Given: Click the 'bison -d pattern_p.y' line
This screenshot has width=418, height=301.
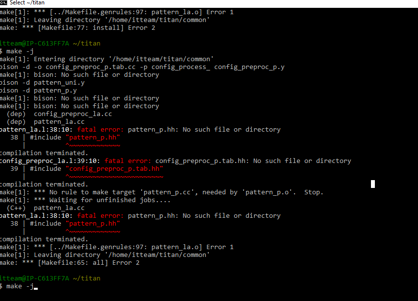Looking at the screenshot, I should click(x=38, y=91).
